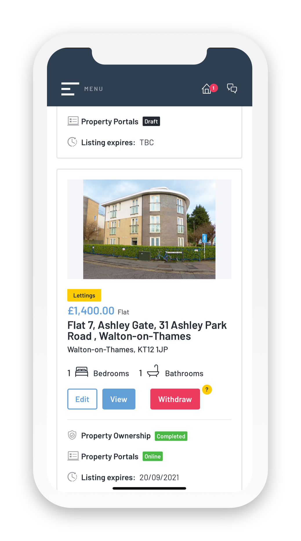
Task: Edit the Ashley Gate listing
Action: click(82, 399)
